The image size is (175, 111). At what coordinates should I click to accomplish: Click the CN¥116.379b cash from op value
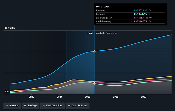[x=141, y=21]
